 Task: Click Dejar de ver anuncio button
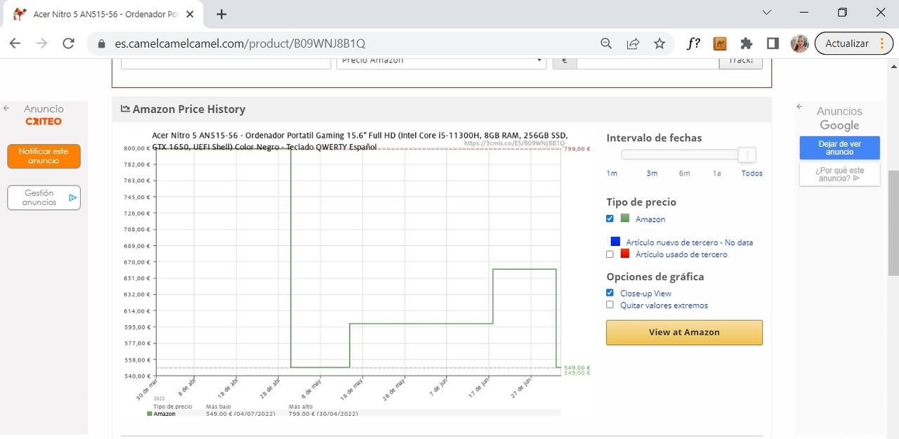[839, 148]
